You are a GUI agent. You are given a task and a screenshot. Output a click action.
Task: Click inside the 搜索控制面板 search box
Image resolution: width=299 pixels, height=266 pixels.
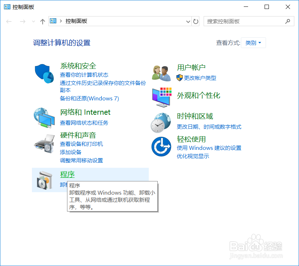pyautogui.click(x=244, y=21)
